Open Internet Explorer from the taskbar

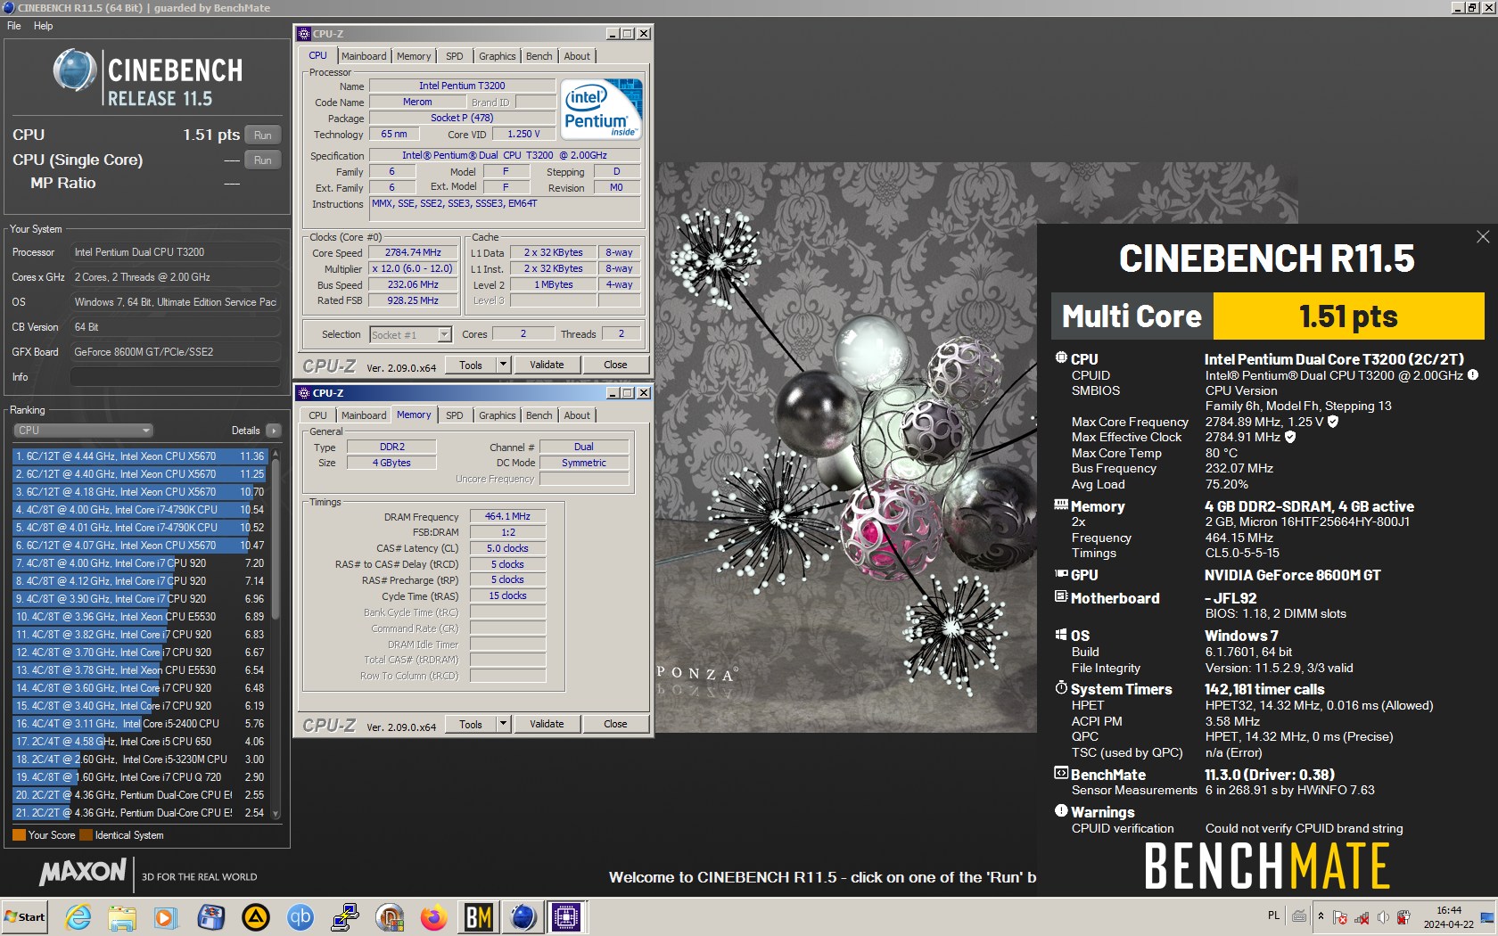tap(78, 916)
